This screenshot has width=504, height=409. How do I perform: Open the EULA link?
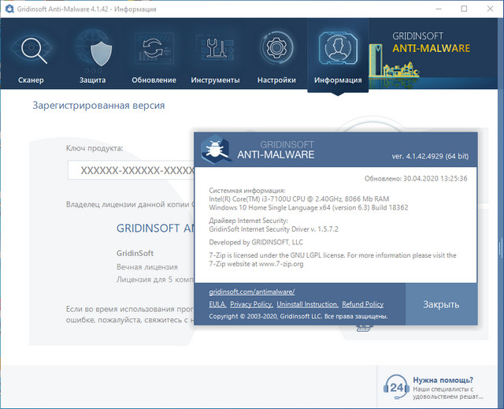tap(217, 304)
